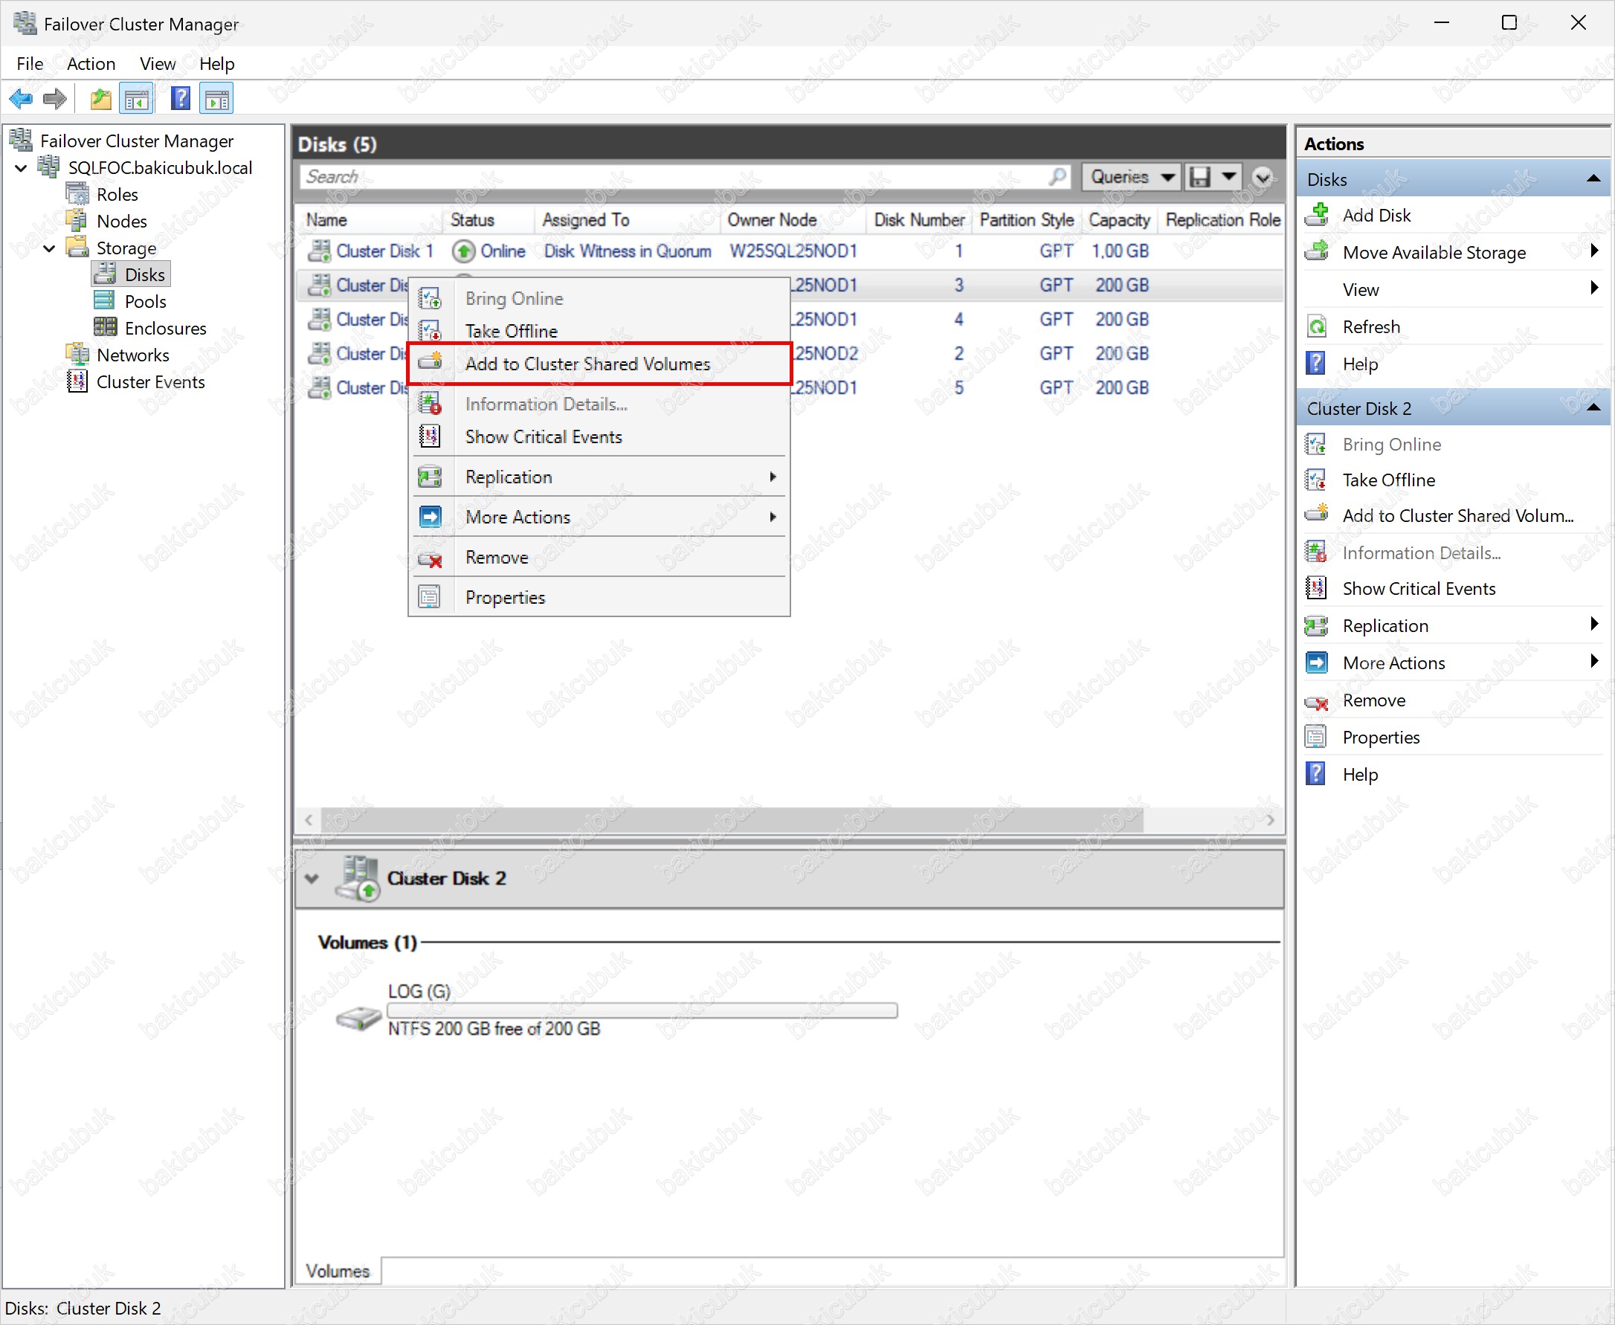Toggle the Show/Hide Console Tree toolbar icon

(138, 98)
